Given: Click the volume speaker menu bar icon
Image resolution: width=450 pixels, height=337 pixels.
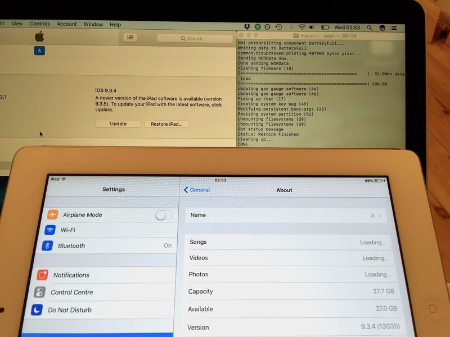Looking at the screenshot, I should point(312,27).
